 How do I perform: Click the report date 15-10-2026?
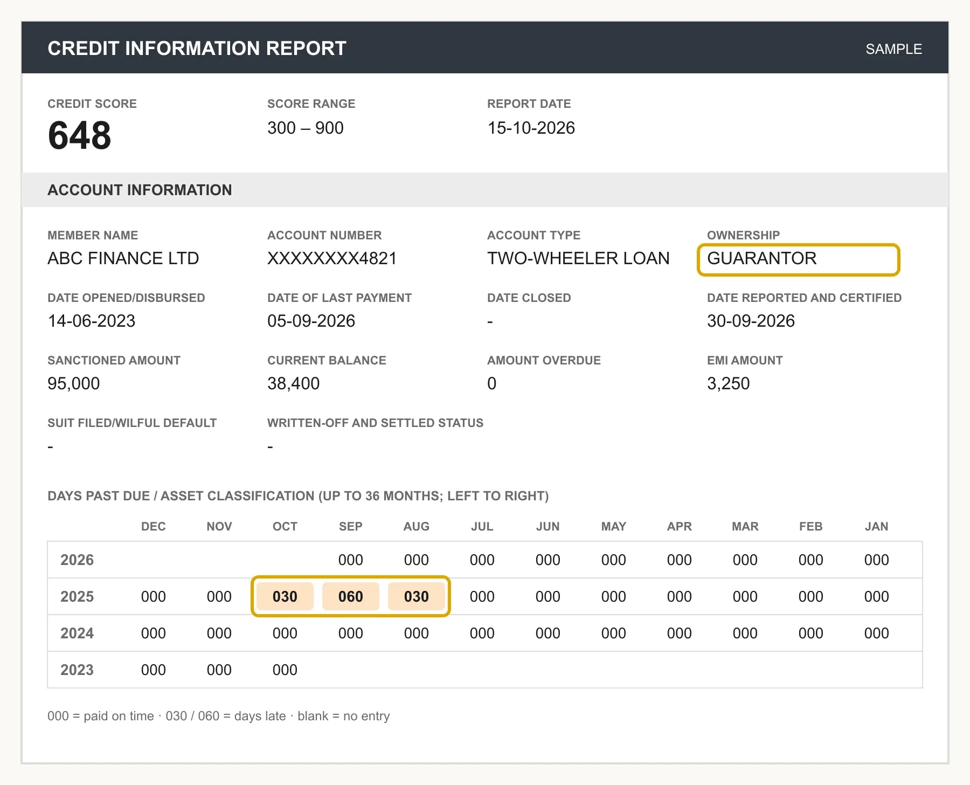pyautogui.click(x=531, y=128)
